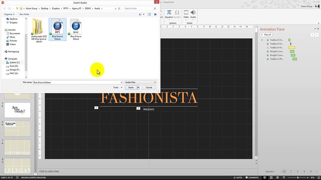
Task: Fit slide to current window icon
Action: click(x=319, y=177)
